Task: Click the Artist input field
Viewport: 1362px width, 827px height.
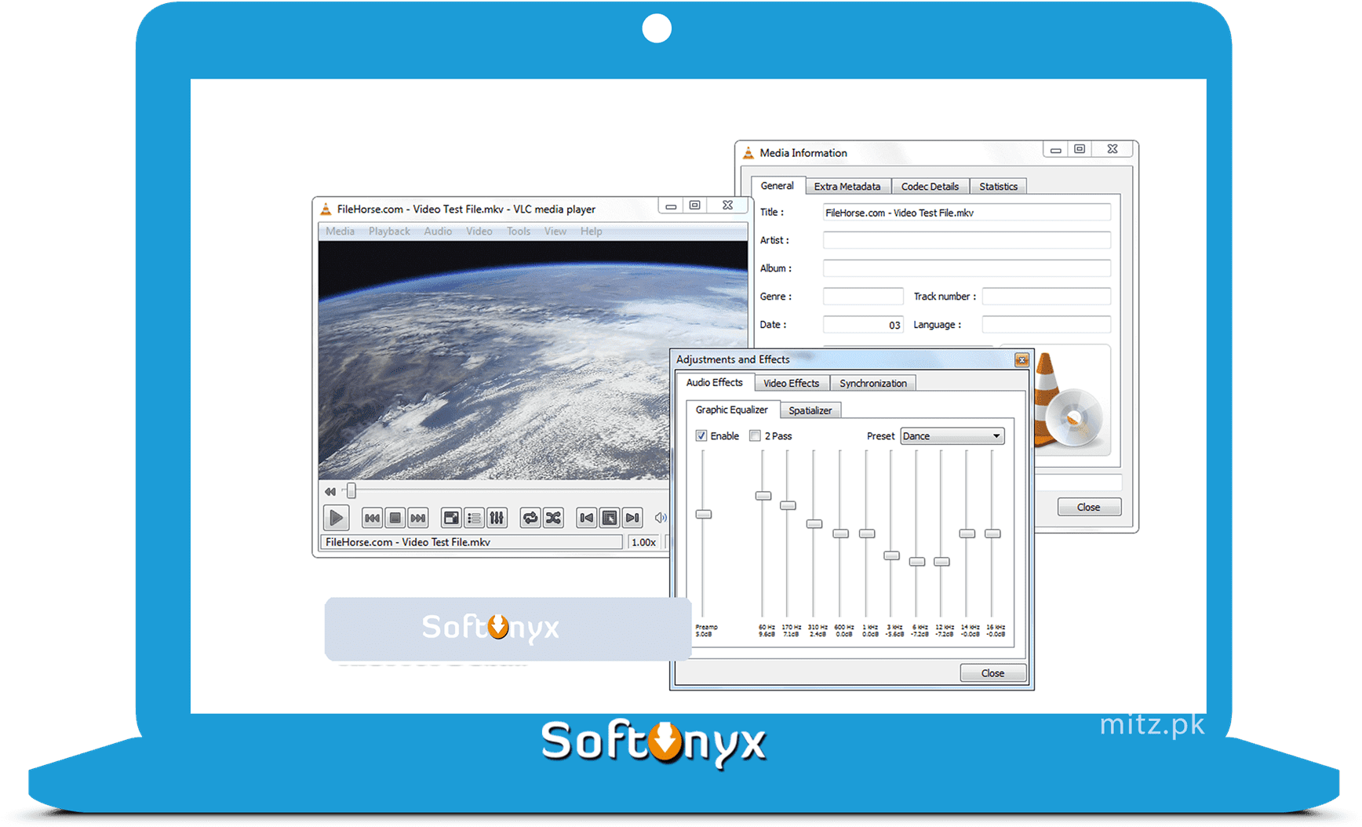Action: coord(967,240)
